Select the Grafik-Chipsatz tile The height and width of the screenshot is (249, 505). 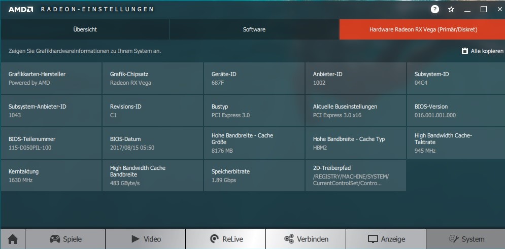(153, 78)
